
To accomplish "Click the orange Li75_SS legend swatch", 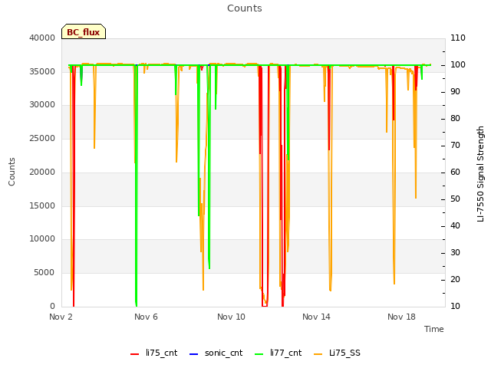I will 318,354.
